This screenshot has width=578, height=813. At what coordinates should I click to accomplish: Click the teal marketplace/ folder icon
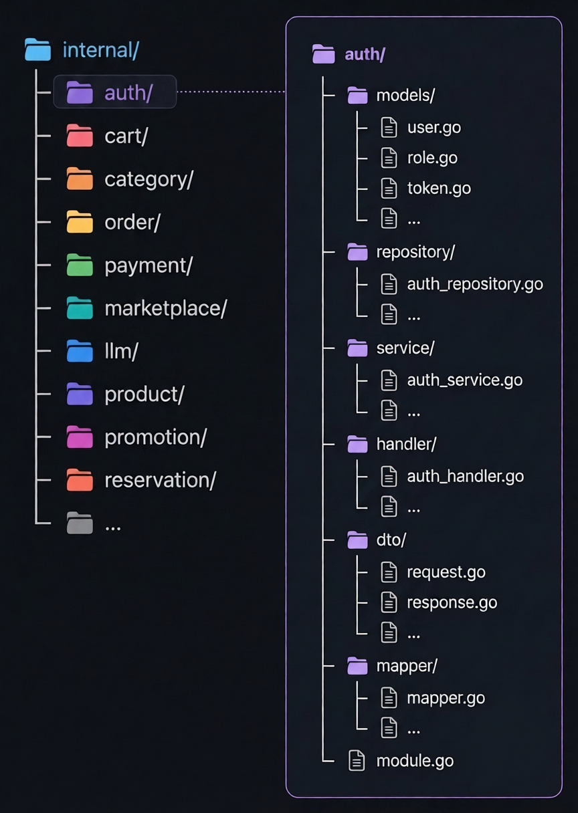coord(80,308)
